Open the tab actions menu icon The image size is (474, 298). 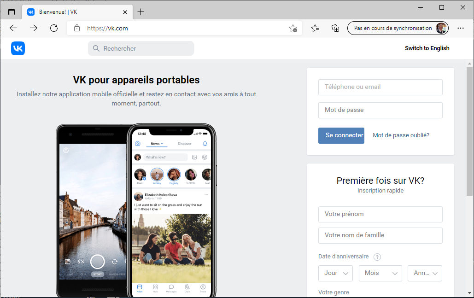point(12,12)
